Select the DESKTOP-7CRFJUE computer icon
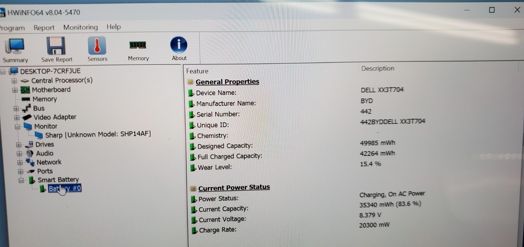Viewport: 524px width, 247px height. (x=14, y=71)
